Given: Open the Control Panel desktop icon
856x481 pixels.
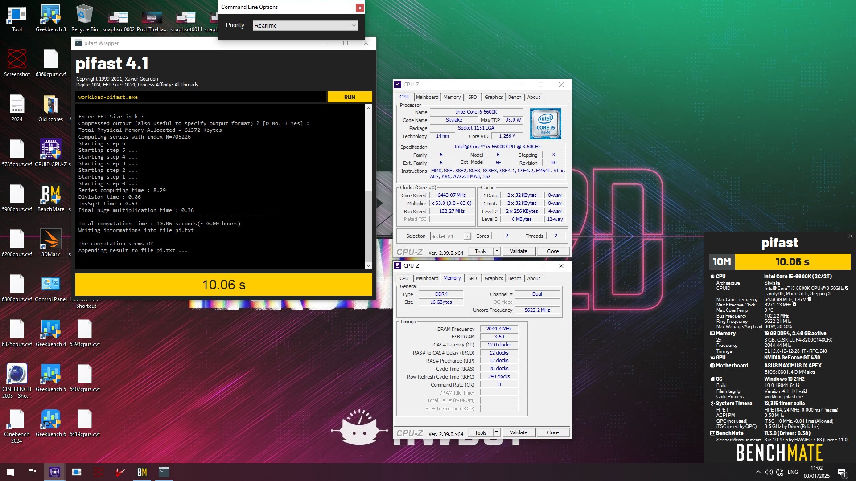Looking at the screenshot, I should pyautogui.click(x=51, y=288).
